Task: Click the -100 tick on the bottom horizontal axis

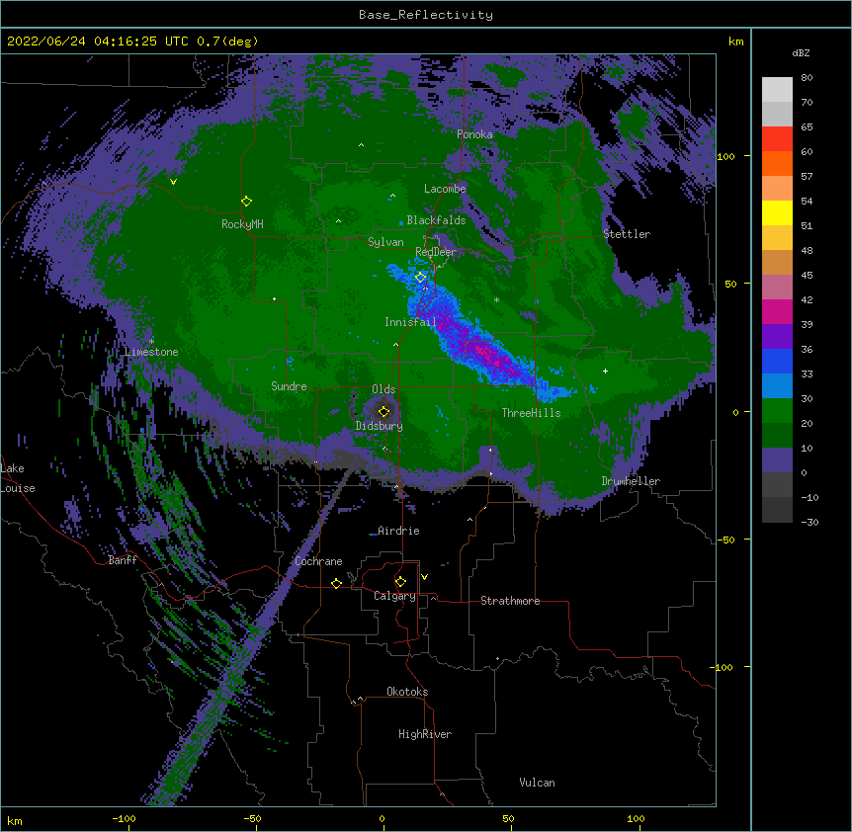Action: coord(124,818)
